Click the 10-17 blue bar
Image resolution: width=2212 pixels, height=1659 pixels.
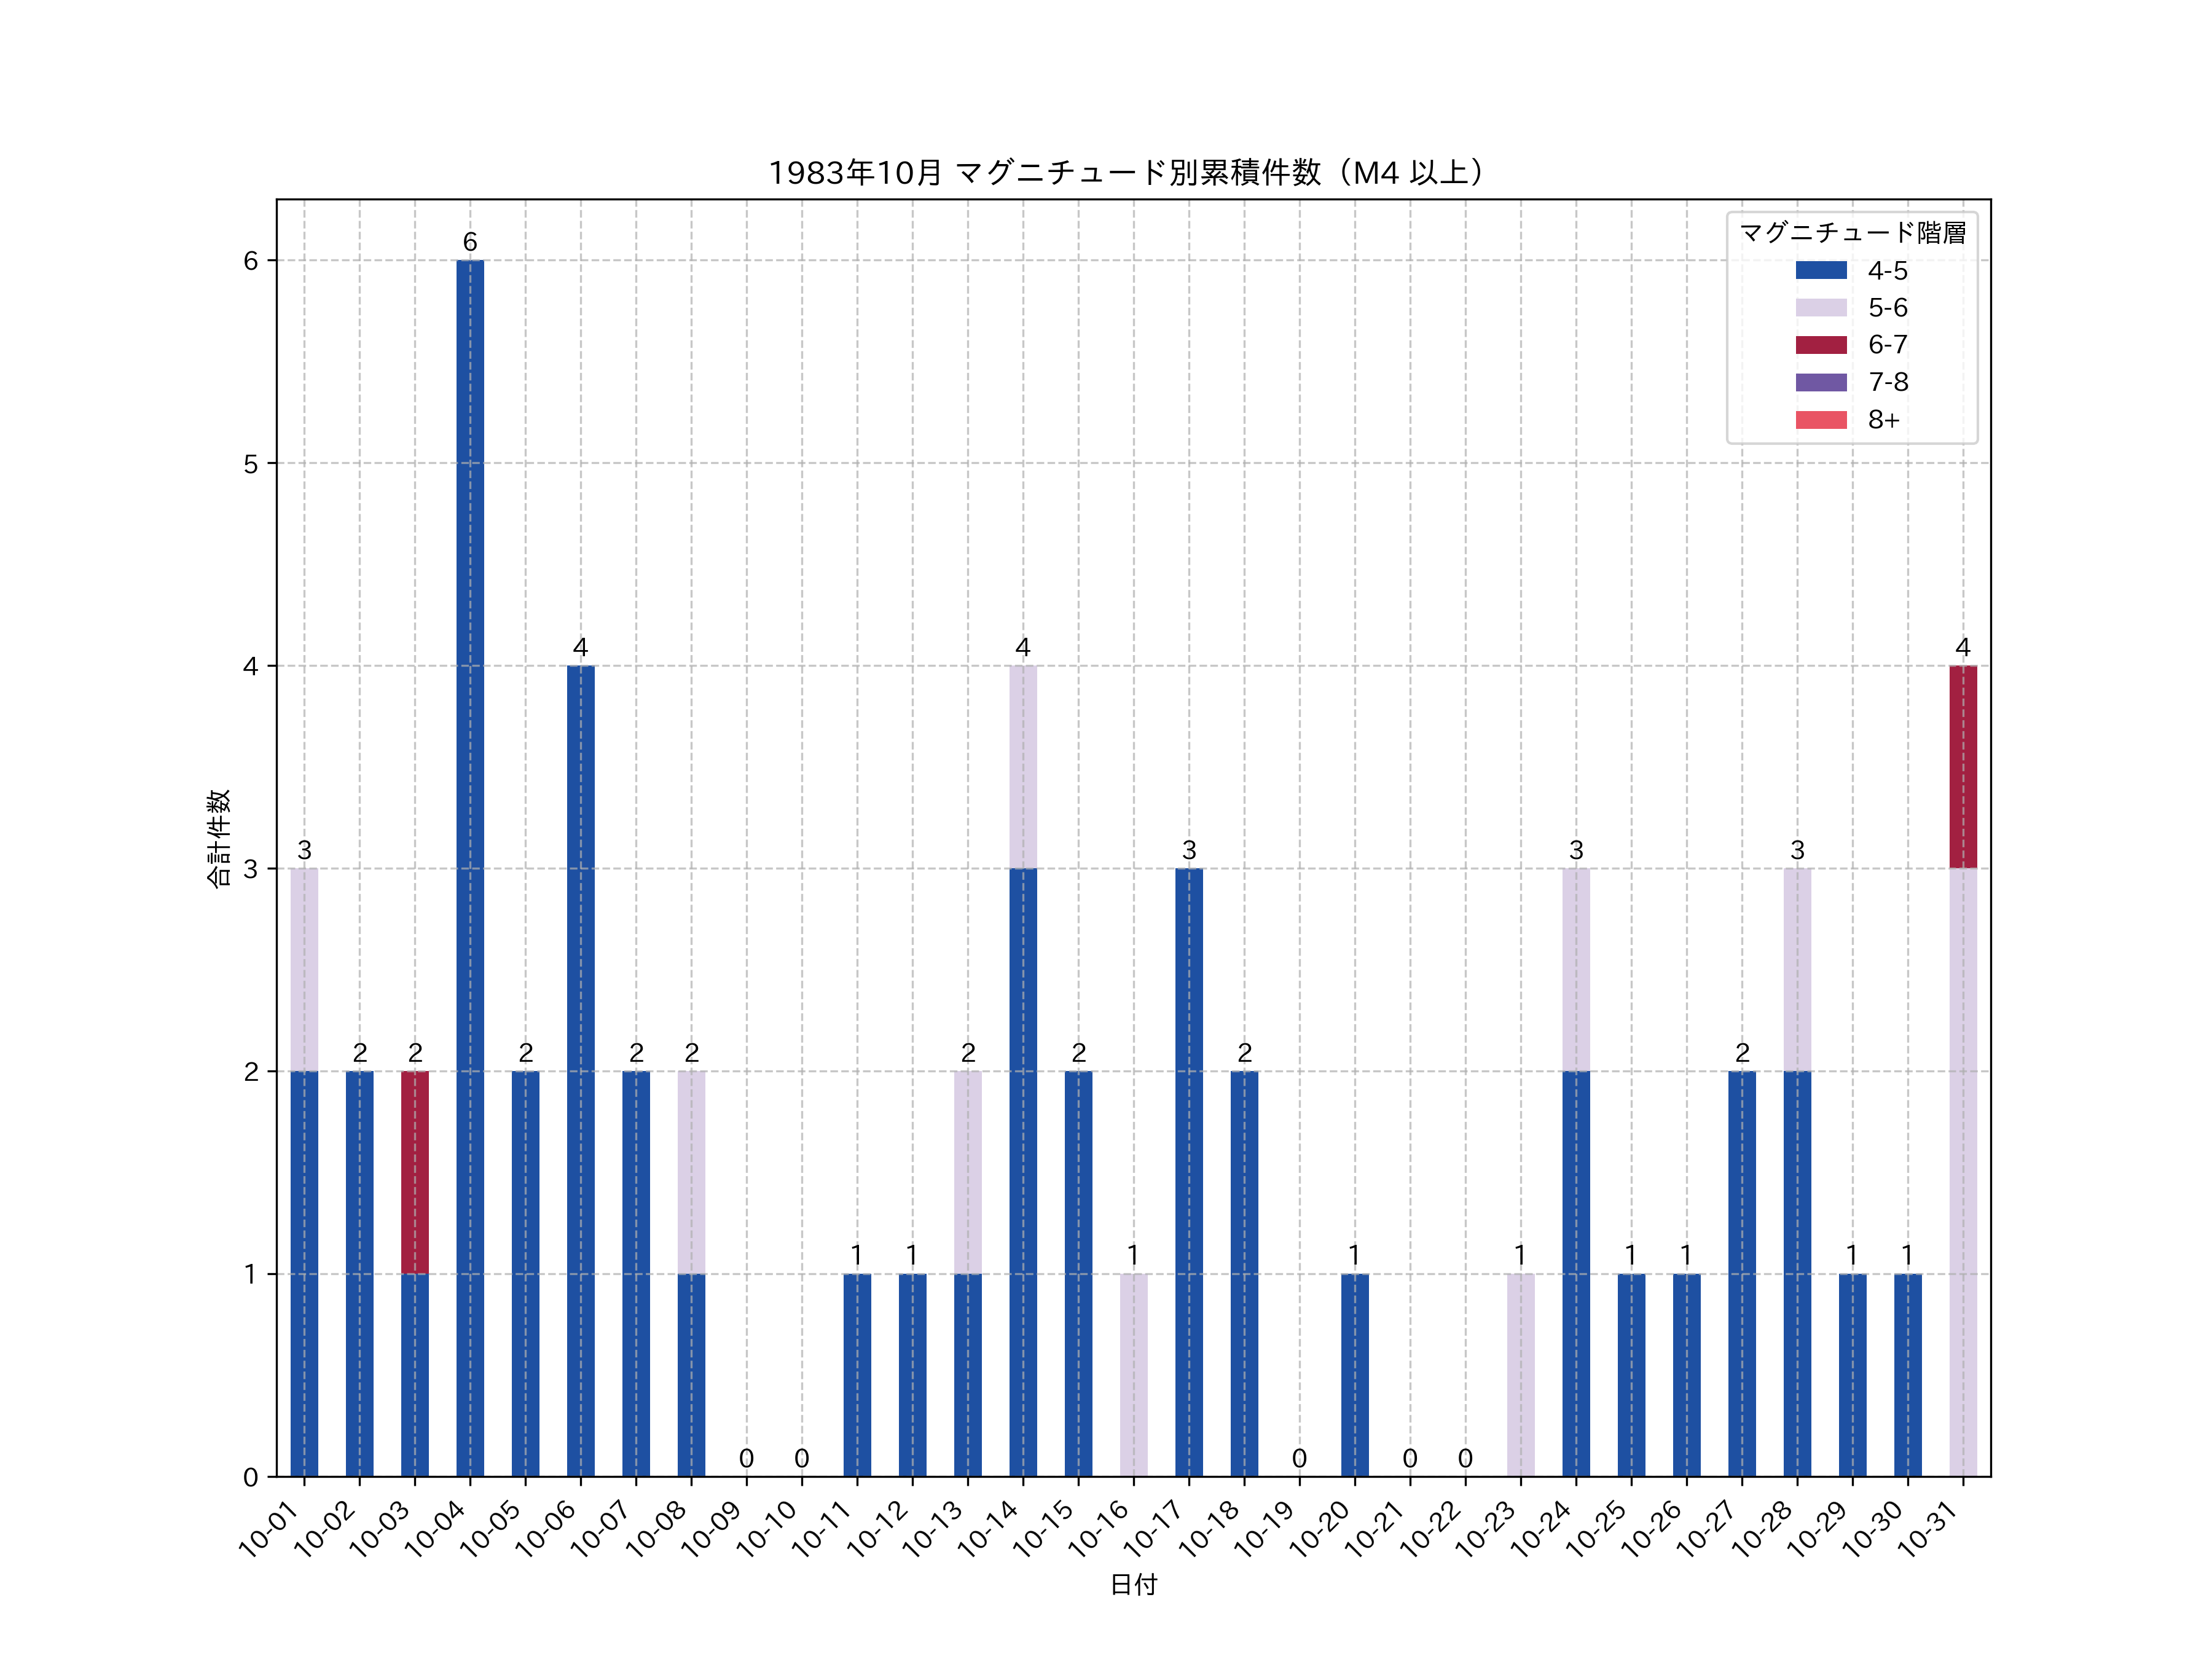[1189, 1172]
